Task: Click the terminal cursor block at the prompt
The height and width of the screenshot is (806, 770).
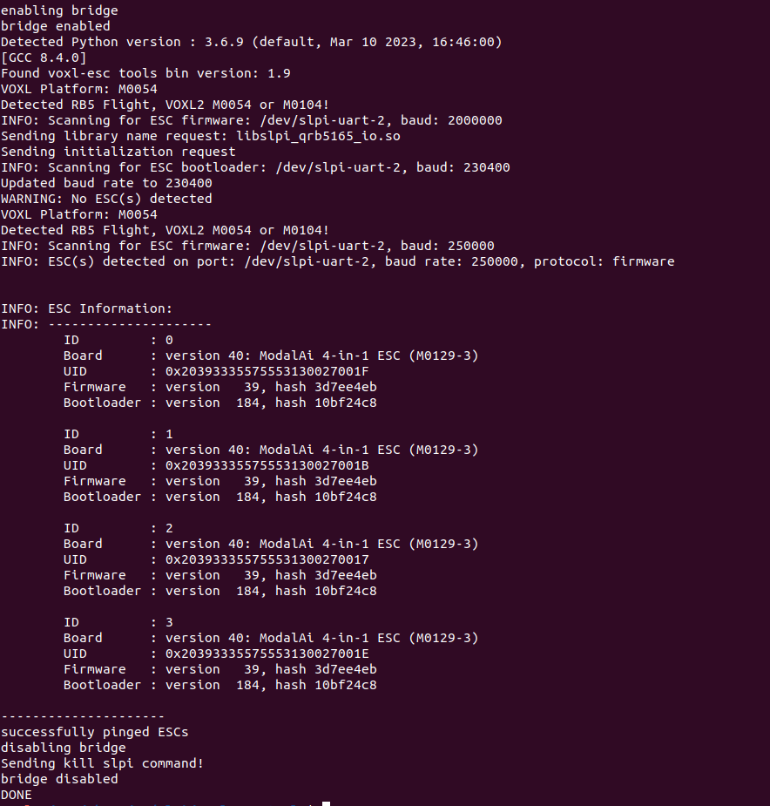Action: [326, 803]
